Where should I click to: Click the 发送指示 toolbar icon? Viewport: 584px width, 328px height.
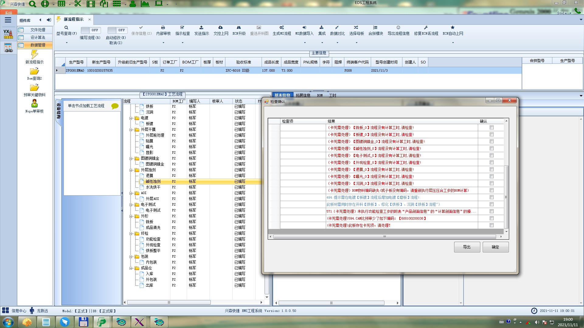point(201,28)
